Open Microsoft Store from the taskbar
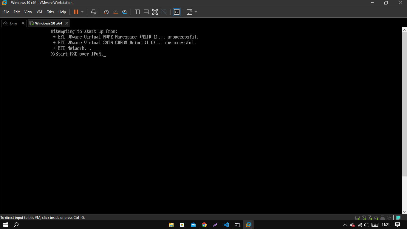Image resolution: width=407 pixels, height=229 pixels. (182, 225)
